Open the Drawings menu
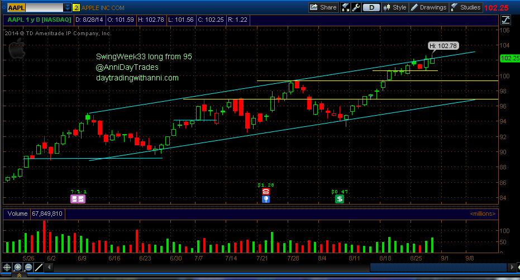 coord(428,7)
